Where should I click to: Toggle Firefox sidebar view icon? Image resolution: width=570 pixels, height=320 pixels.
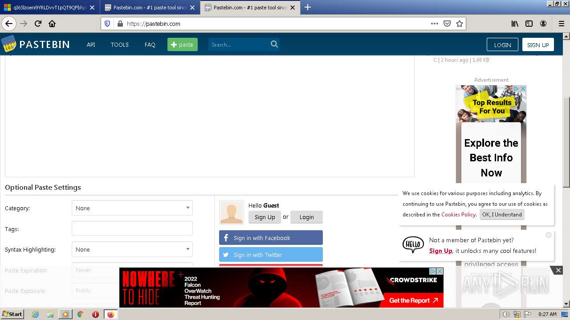[x=529, y=24]
